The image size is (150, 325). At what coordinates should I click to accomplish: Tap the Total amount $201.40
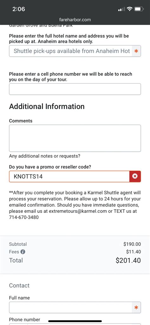pyautogui.click(x=128, y=260)
